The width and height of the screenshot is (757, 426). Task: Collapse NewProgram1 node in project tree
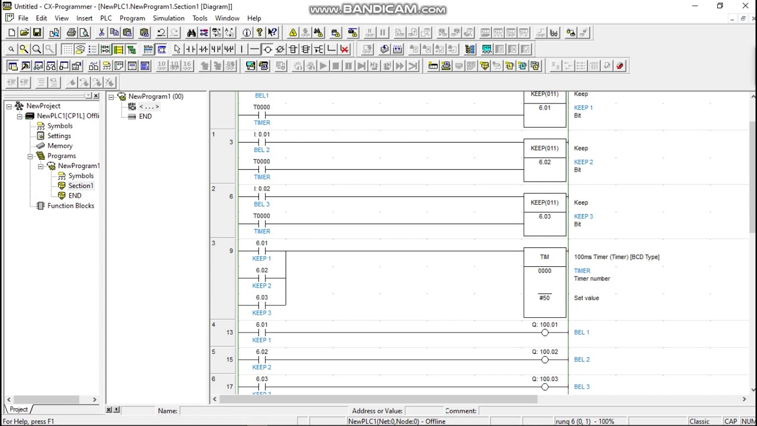click(41, 166)
